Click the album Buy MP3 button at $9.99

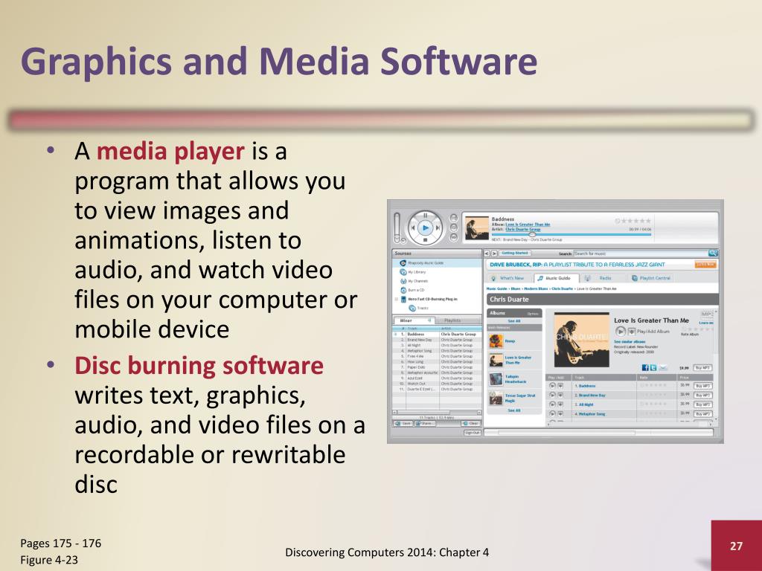pyautogui.click(x=702, y=367)
